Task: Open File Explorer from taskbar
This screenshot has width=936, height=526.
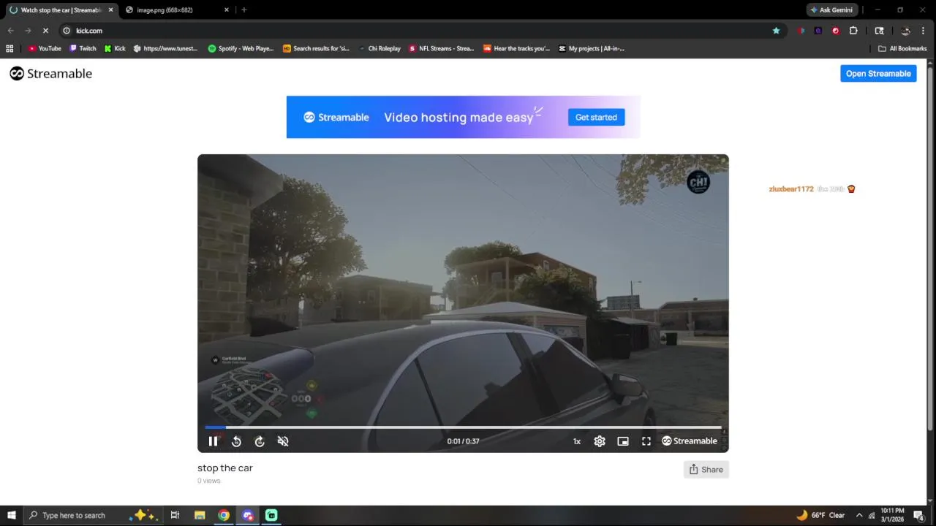Action: pyautogui.click(x=200, y=515)
